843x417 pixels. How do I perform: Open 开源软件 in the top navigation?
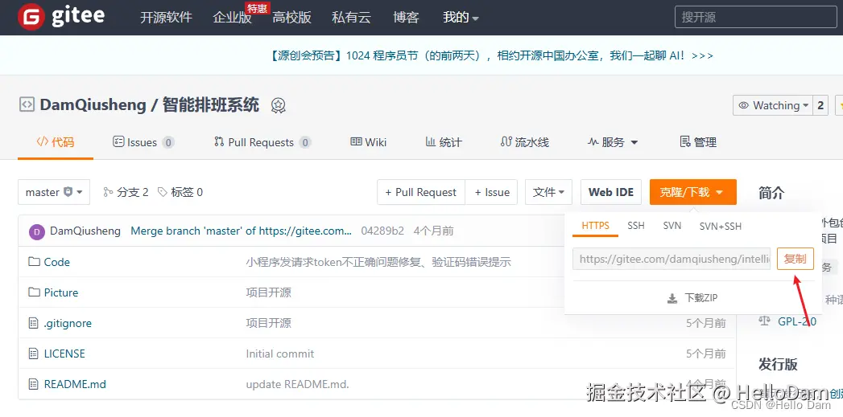tap(166, 17)
